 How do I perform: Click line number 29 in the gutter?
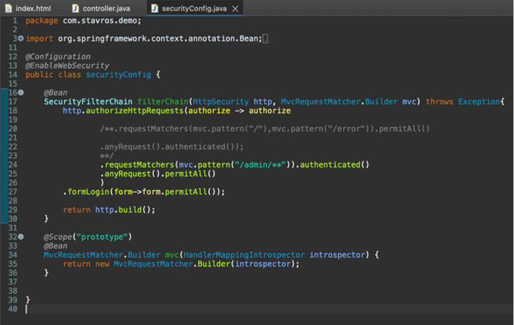(13, 210)
